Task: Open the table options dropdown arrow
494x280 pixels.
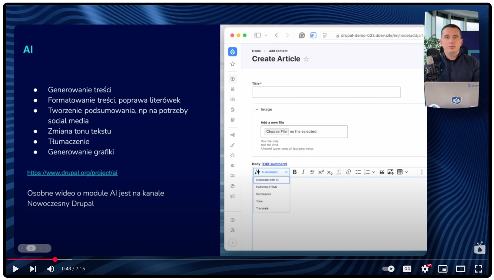Action: [407, 172]
